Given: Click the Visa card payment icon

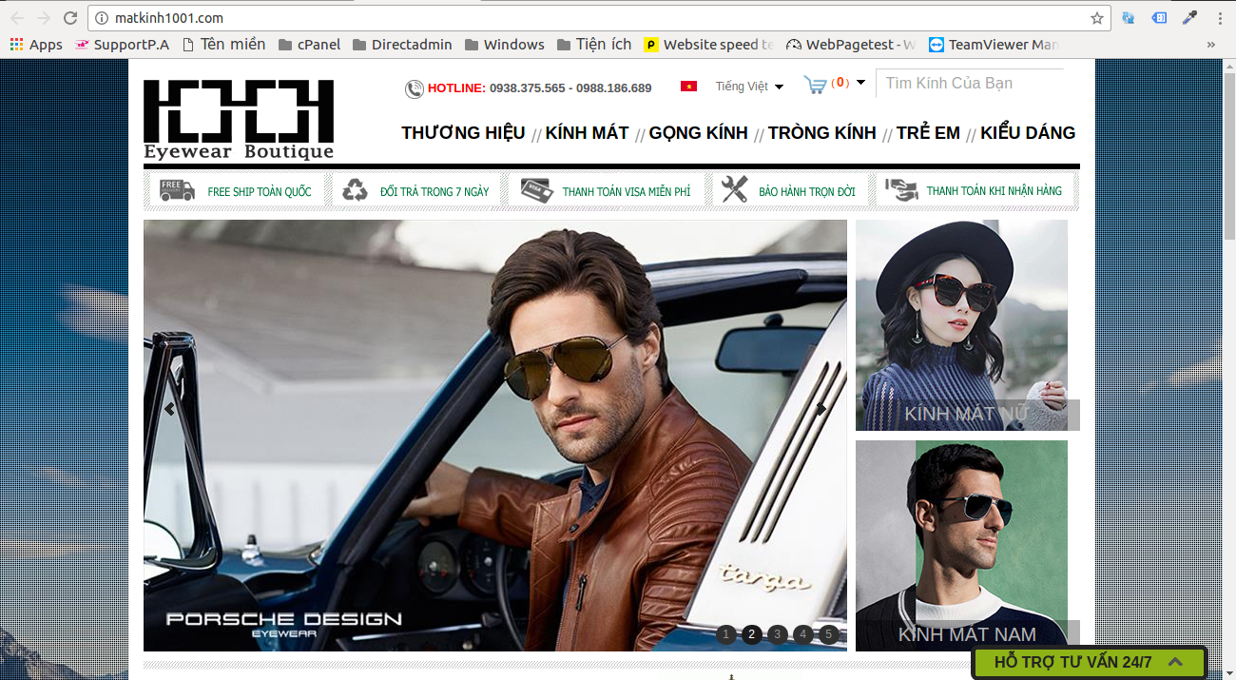Looking at the screenshot, I should (537, 190).
